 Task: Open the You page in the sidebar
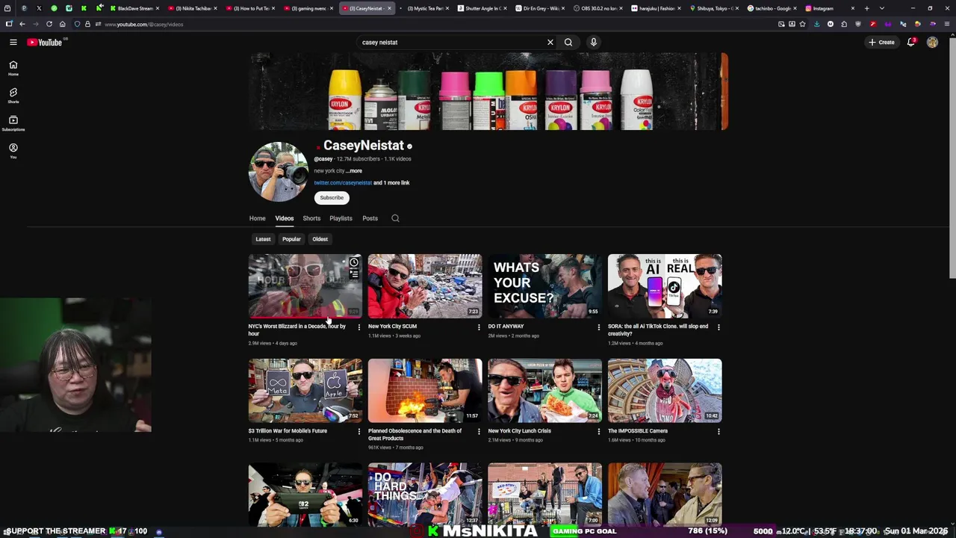pos(13,151)
